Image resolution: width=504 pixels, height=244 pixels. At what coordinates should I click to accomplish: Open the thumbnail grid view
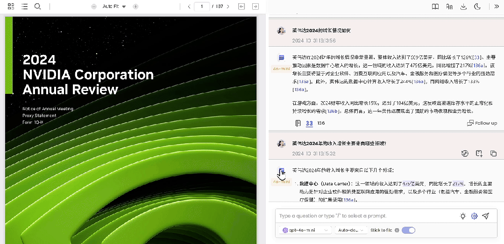(x=11, y=7)
